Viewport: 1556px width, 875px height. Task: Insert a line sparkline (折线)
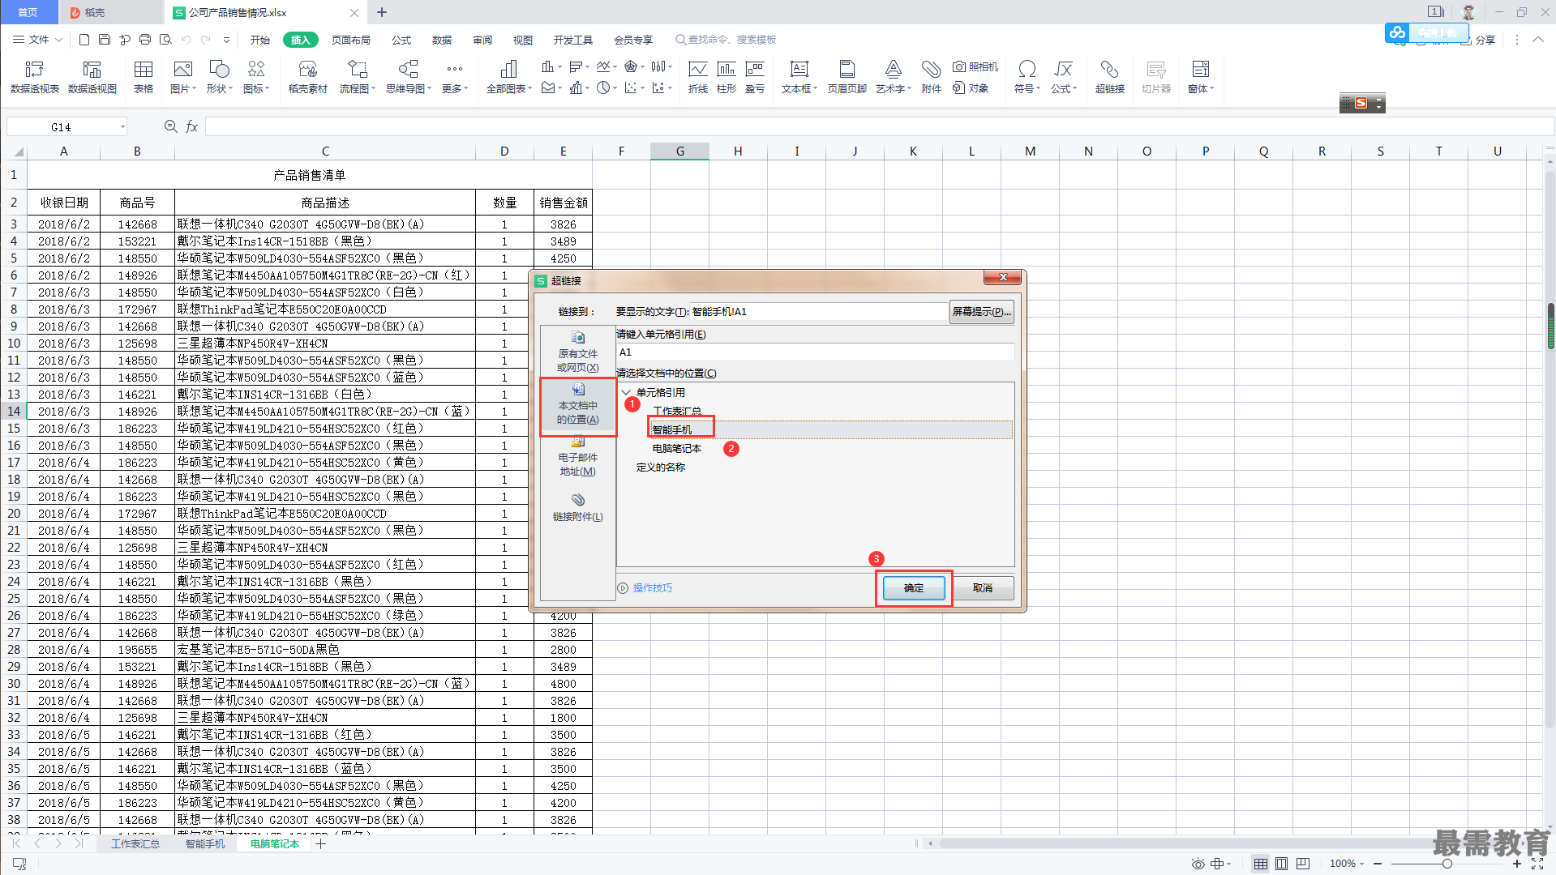[x=697, y=77]
